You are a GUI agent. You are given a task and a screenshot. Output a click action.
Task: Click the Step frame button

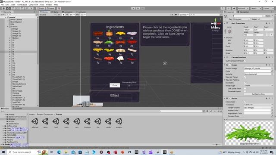[143, 8]
